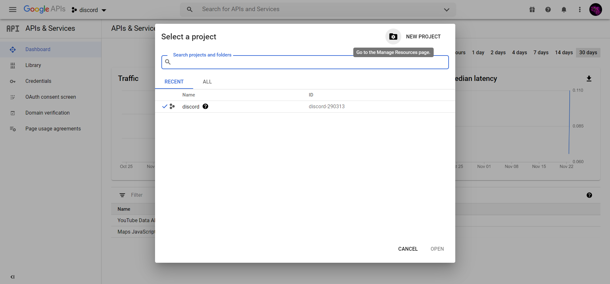This screenshot has height=284, width=610.
Task: Switch to the RECENT tab
Action: coord(174,82)
